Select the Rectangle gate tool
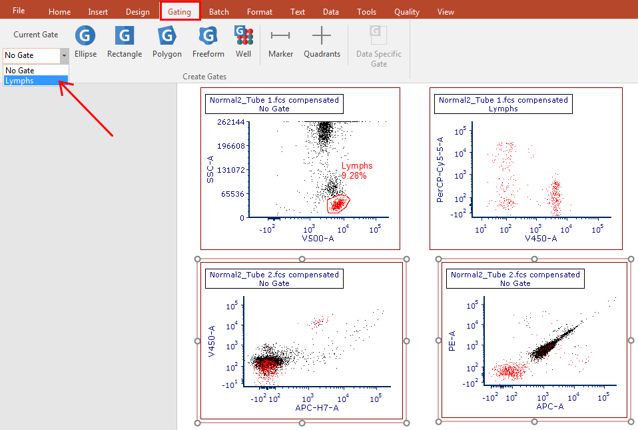This screenshot has height=430, width=638. tap(125, 41)
